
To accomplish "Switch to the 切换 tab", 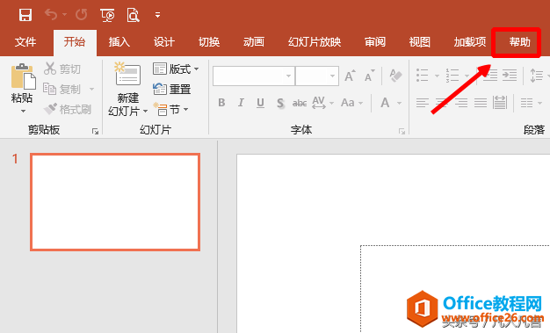I will click(209, 42).
